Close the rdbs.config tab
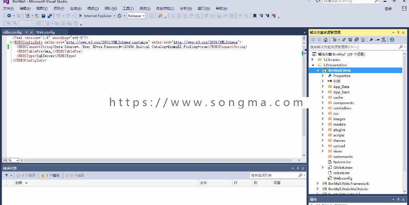This screenshot has height=205, width=409. (31, 32)
